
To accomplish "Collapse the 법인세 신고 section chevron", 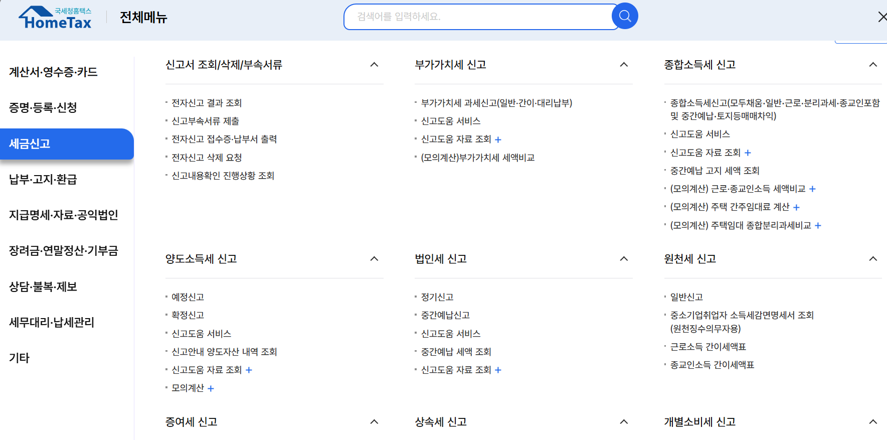I will pyautogui.click(x=624, y=259).
